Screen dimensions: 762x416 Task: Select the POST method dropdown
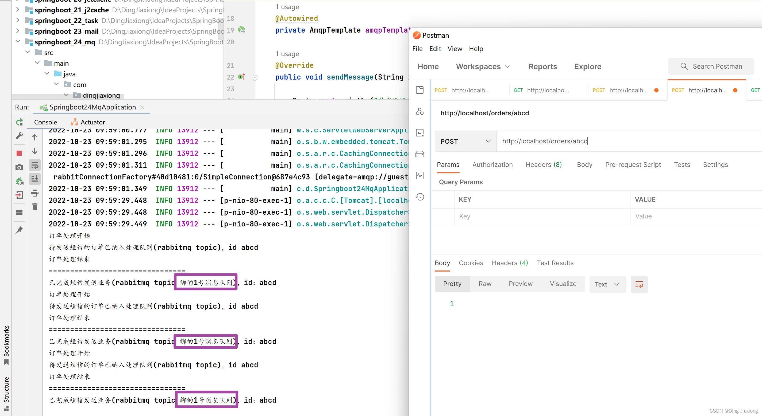tap(465, 142)
